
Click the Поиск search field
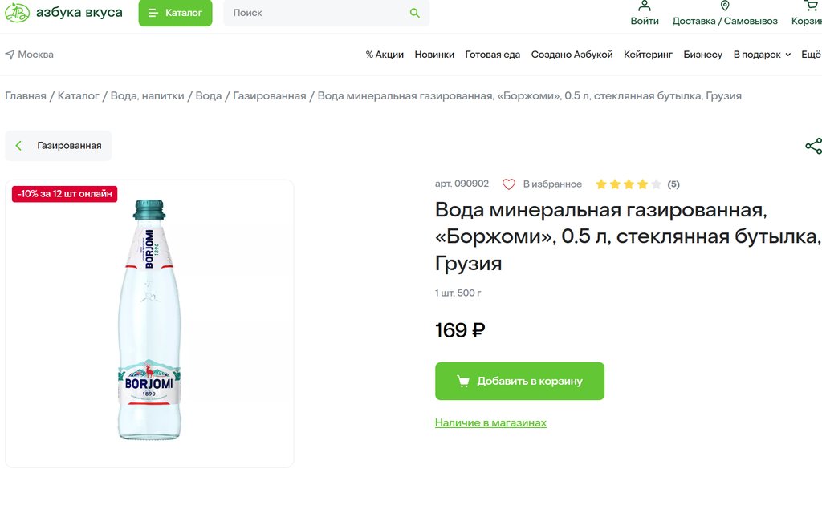point(317,13)
